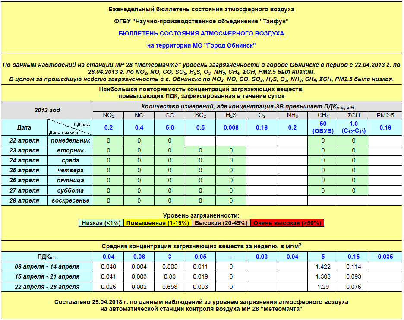Click the NO₂ column header
Image resolution: width=404 pixels, height=320 pixels.
(108, 115)
